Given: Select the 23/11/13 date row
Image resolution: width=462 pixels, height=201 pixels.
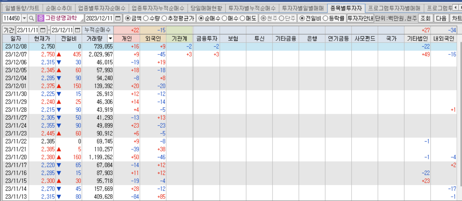Looking at the screenshot, I should click(x=230, y=197).
